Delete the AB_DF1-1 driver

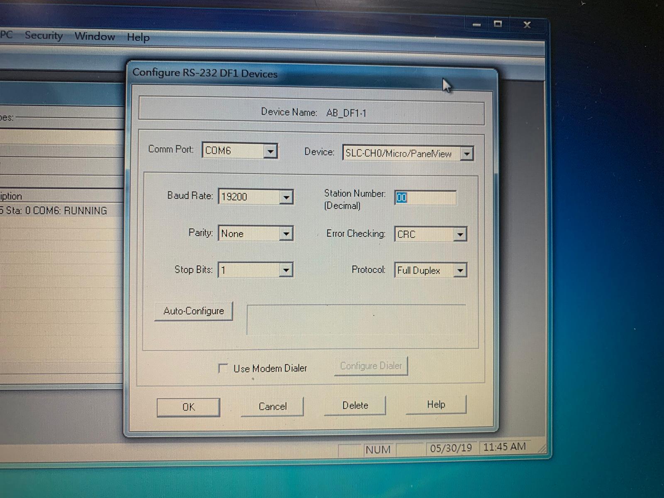click(x=355, y=405)
